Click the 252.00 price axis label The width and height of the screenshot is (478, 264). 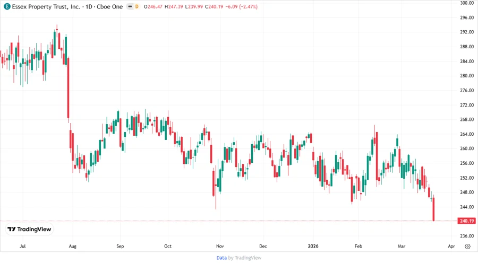[x=467, y=178]
